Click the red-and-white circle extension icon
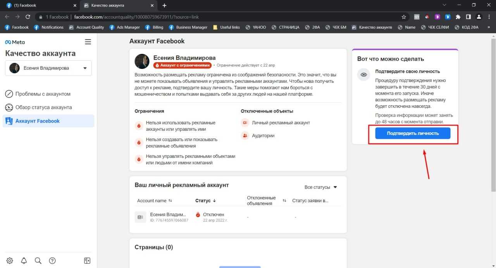Screen dimensions: 496x268 tap(427, 17)
